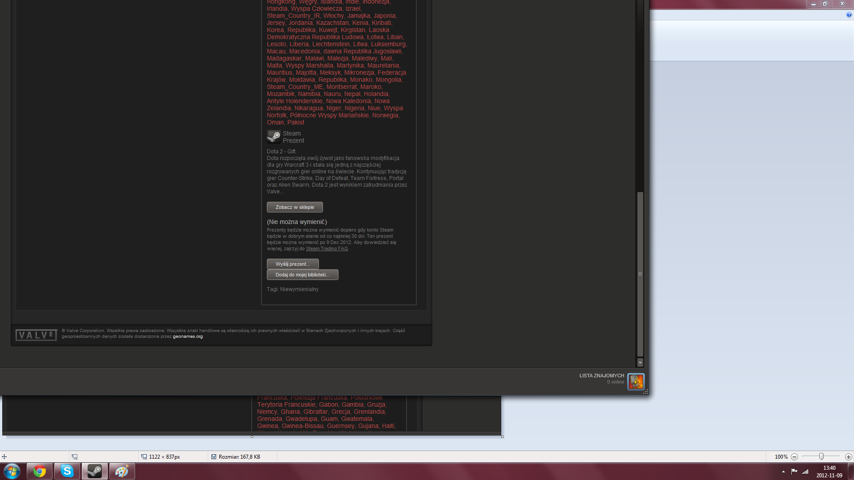
Task: Click the "Nikaragua" country name
Action: click(309, 108)
